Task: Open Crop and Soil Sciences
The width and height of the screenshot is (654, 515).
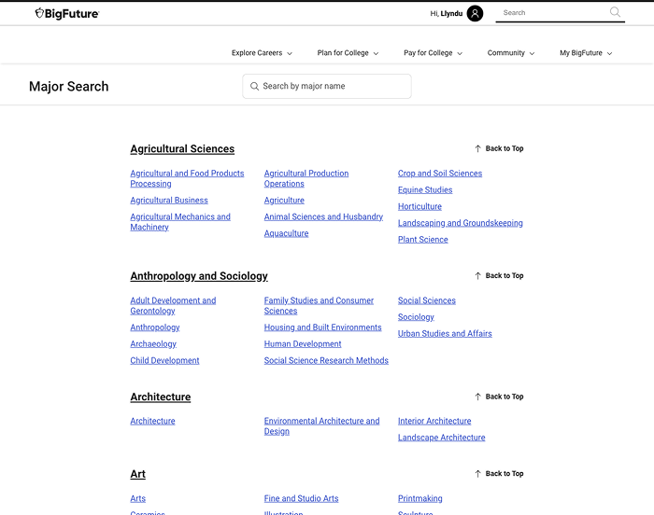Action: click(x=440, y=174)
